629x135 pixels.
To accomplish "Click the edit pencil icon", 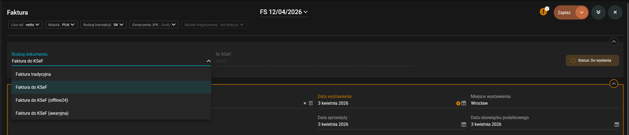I will click(311, 103).
